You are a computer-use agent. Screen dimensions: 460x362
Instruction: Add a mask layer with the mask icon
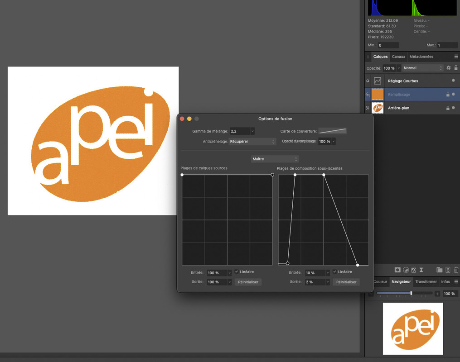(397, 270)
